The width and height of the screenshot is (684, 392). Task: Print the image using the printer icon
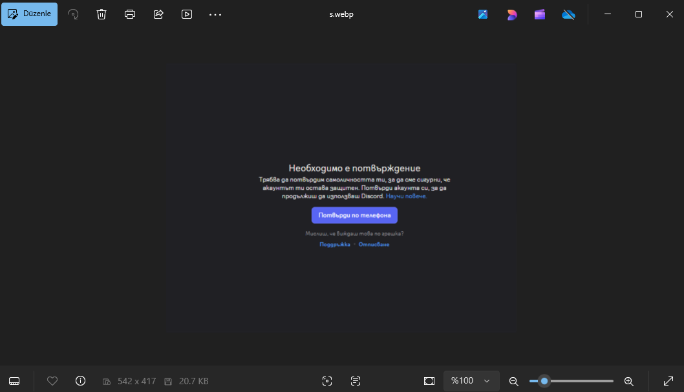pos(129,14)
